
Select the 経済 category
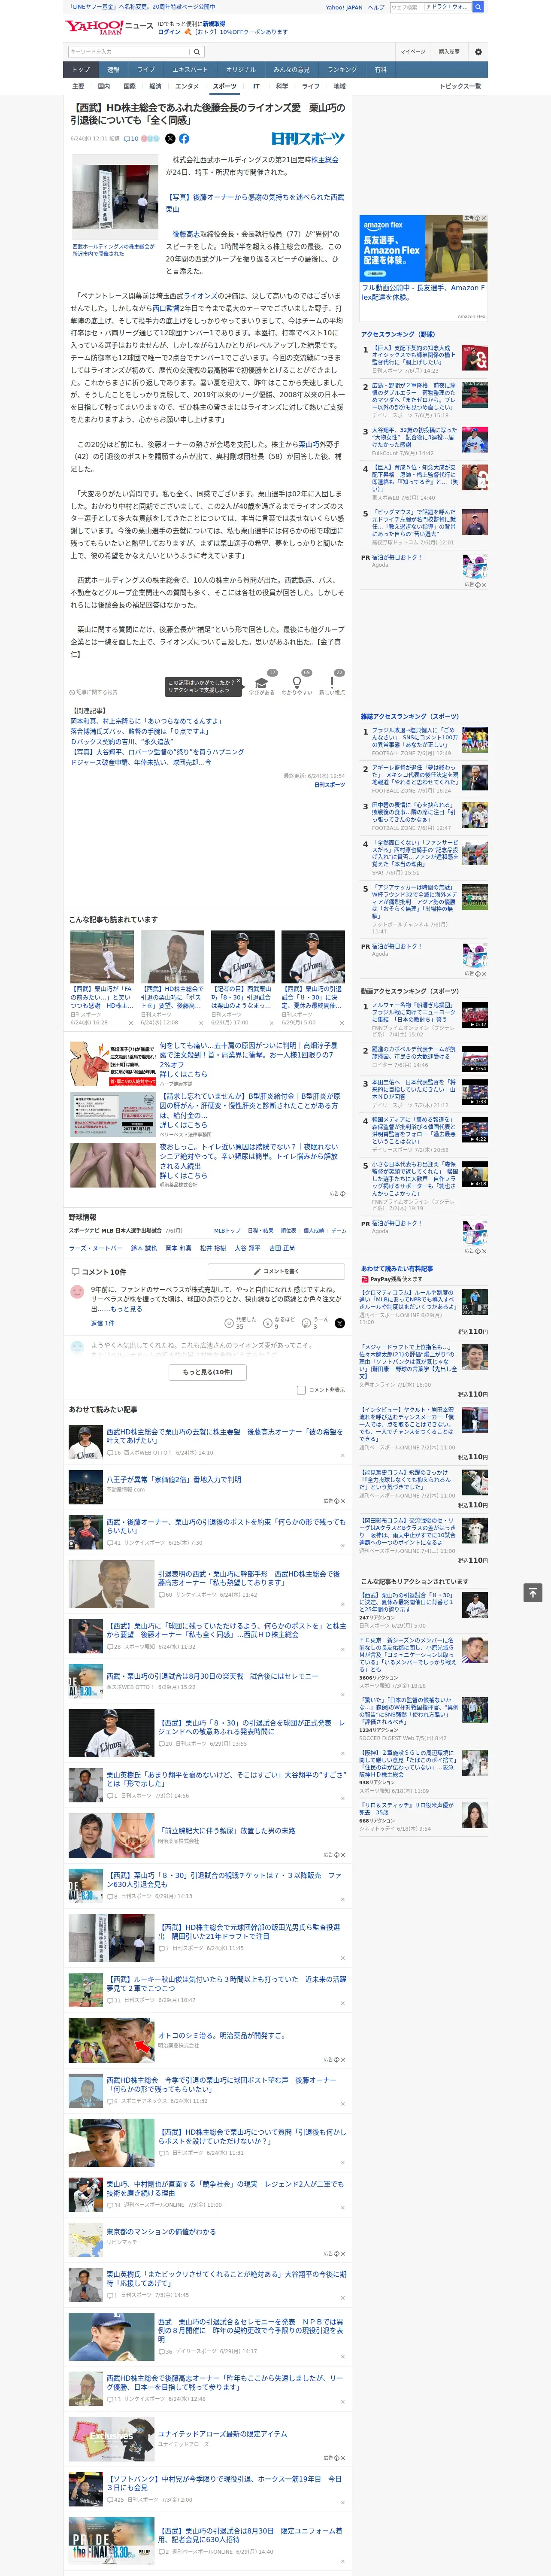pos(155,86)
